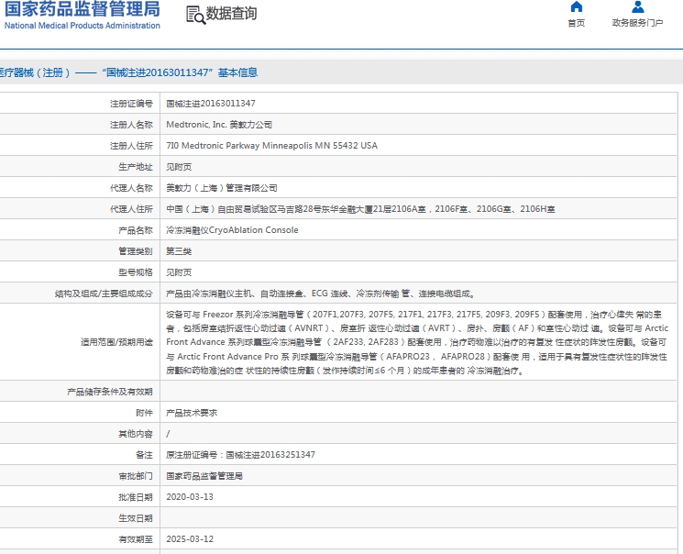
Task: Select registration number 国械注进20163011347 value
Action: 211,104
